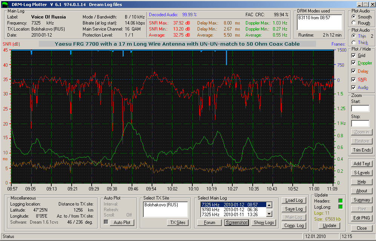
Task: Click the green Headers update indicator
Action: click(341, 201)
